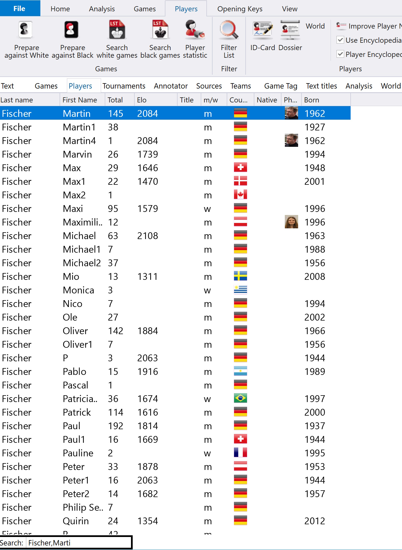Screen dimensions: 402x550
Task: Click Swiss flag in Max row
Action: (241, 167)
